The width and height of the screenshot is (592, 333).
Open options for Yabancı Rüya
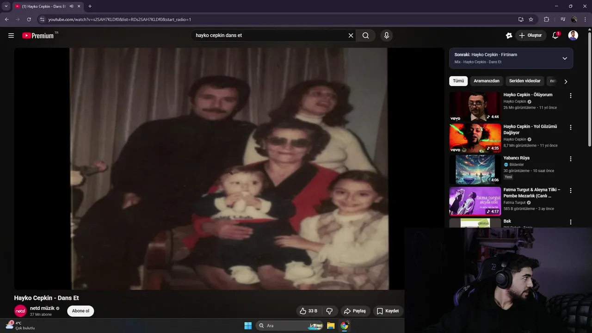point(570,159)
